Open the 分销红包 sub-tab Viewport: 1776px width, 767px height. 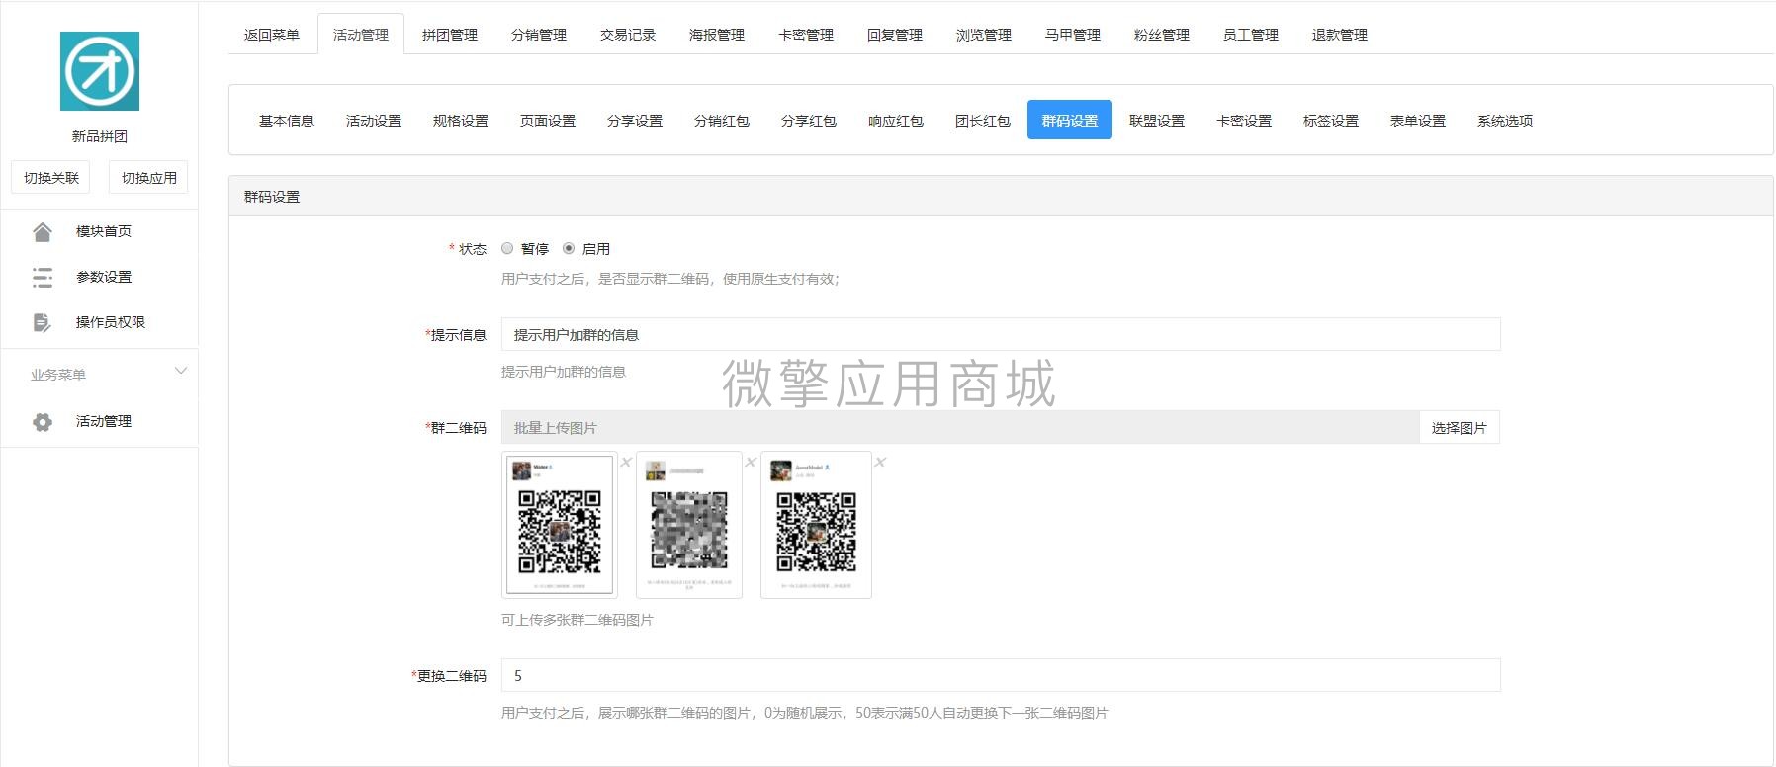[x=722, y=121]
